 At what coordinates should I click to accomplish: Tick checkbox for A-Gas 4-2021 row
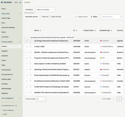30,46
